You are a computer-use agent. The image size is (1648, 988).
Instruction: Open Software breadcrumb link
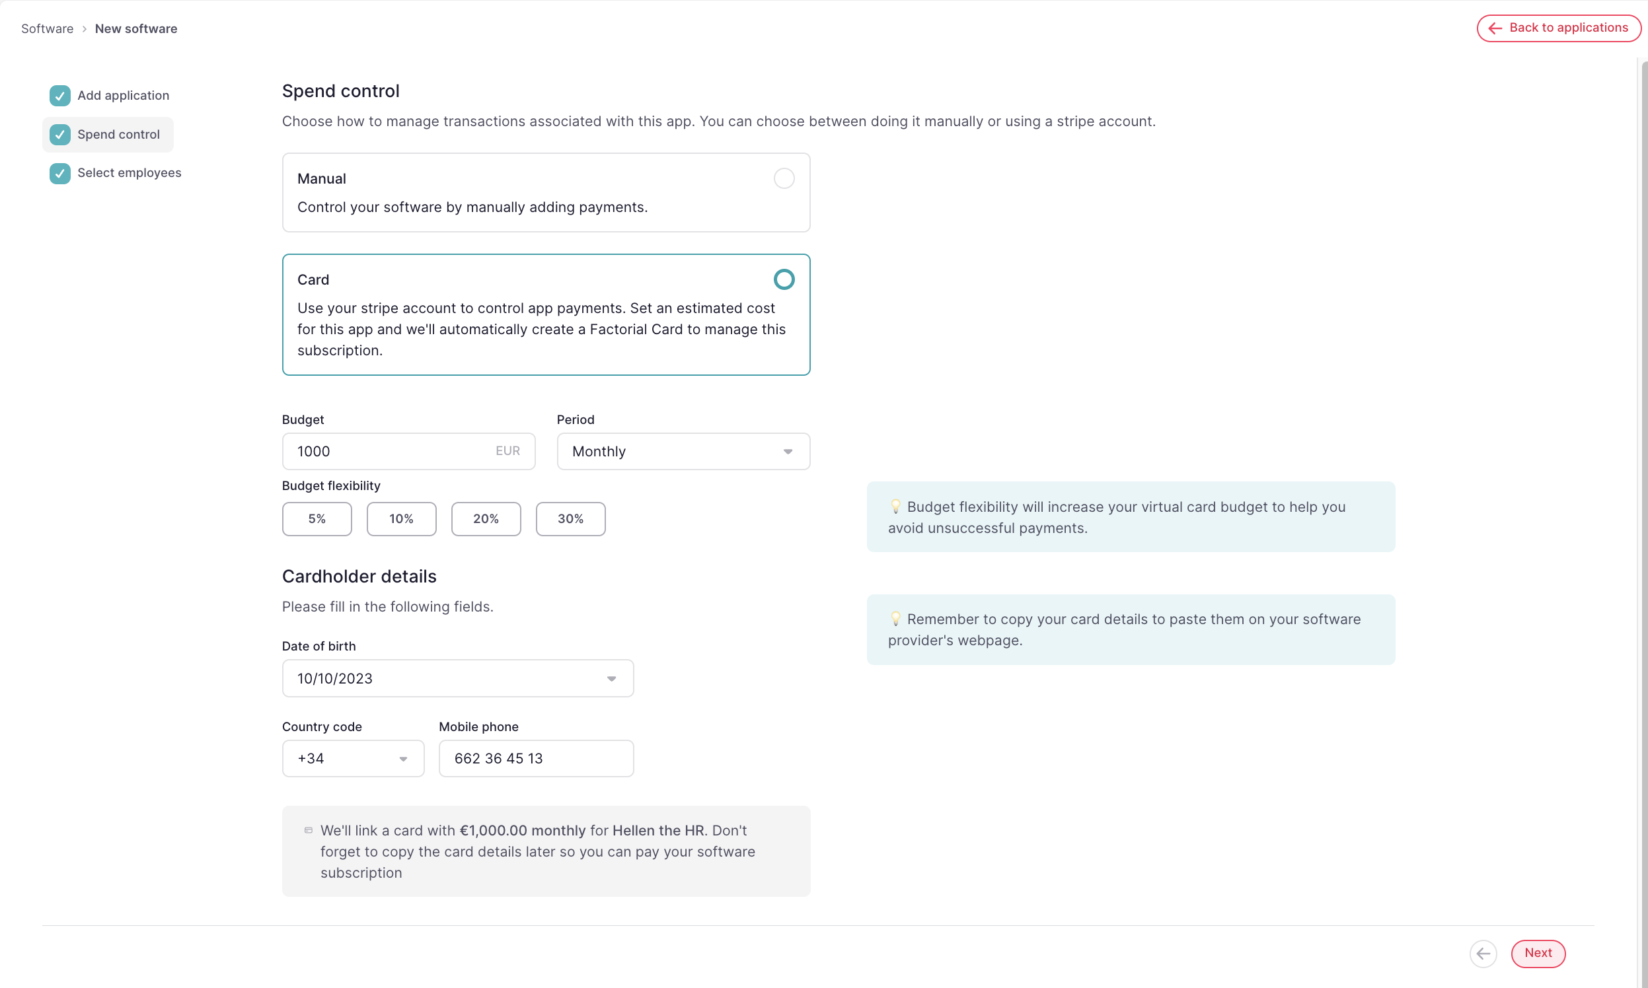[48, 28]
